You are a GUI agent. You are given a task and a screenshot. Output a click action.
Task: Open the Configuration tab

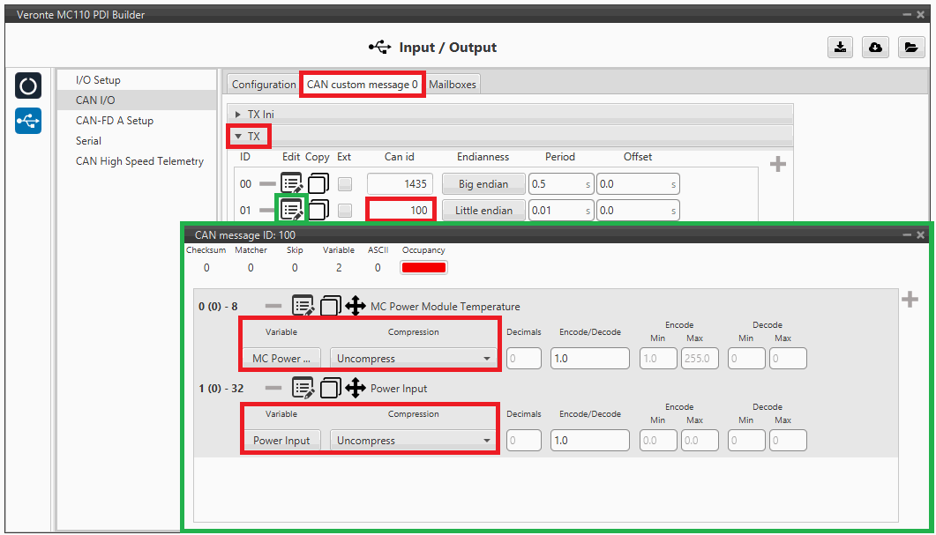click(x=264, y=85)
